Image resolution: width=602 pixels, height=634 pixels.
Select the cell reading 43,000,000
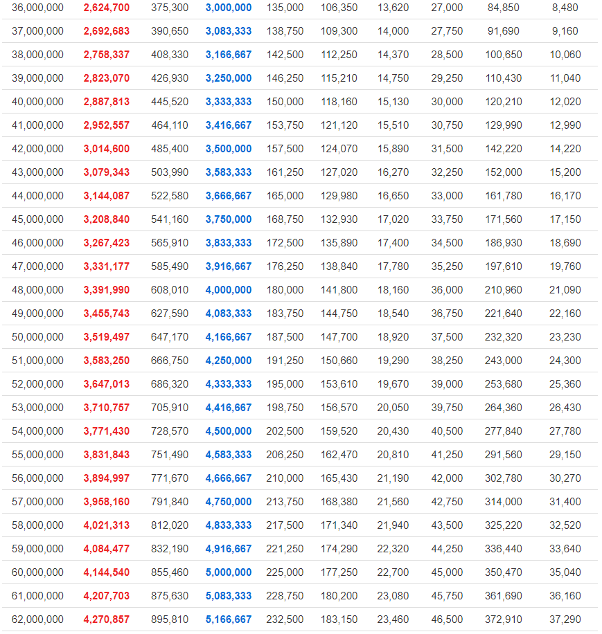point(37,172)
